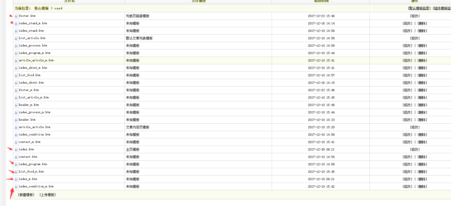Click 修改 for index_condition.htm

(x=407, y=135)
